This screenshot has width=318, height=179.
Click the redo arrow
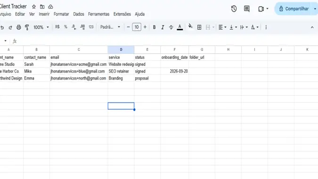pos(10,27)
